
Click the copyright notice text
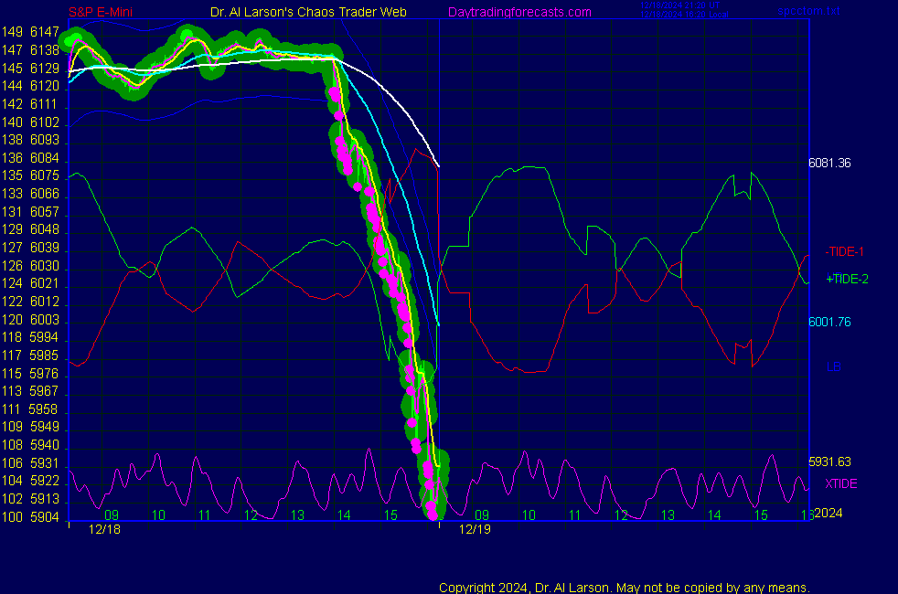[625, 587]
